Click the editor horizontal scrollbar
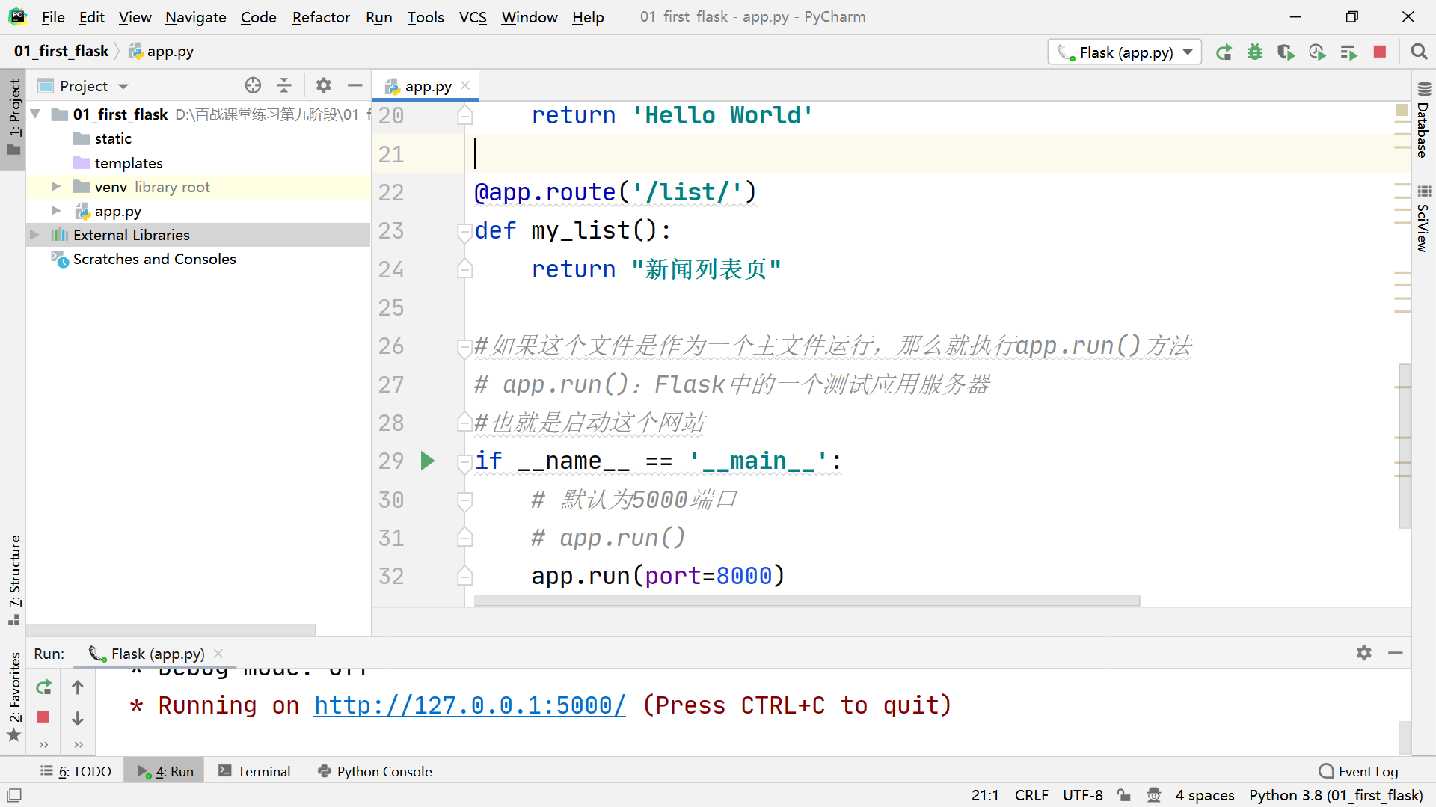This screenshot has height=807, width=1436. [x=806, y=601]
